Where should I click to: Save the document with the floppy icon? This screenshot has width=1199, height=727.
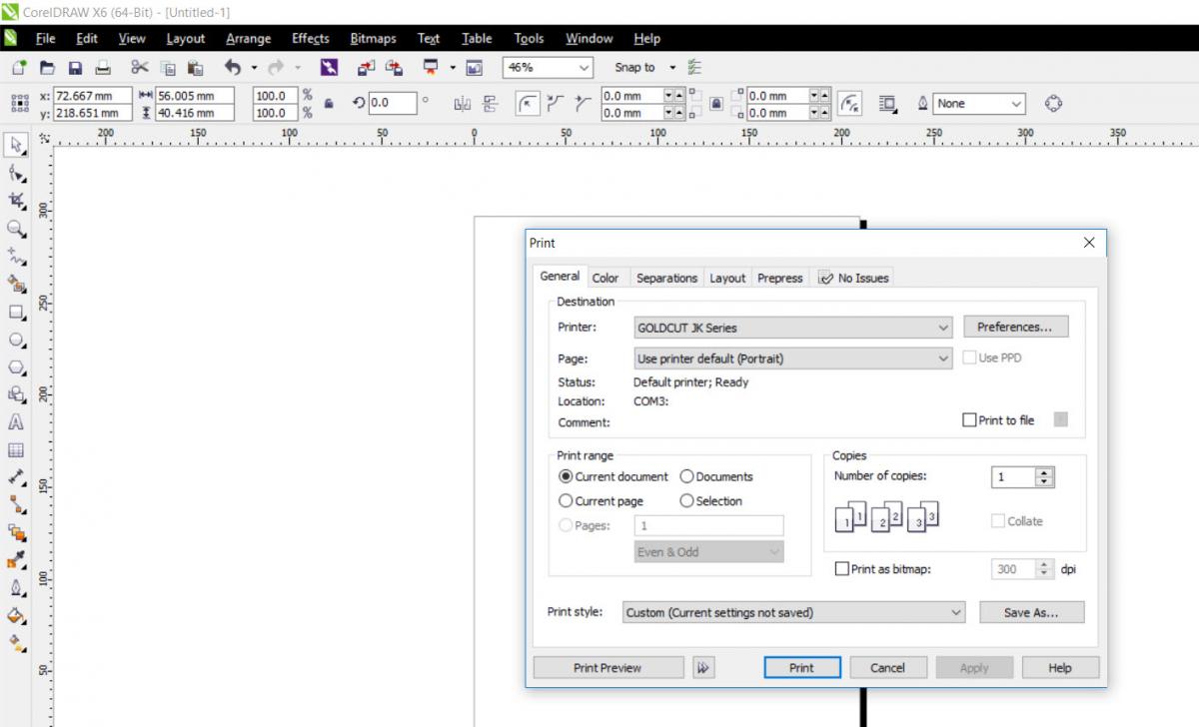pyautogui.click(x=75, y=68)
